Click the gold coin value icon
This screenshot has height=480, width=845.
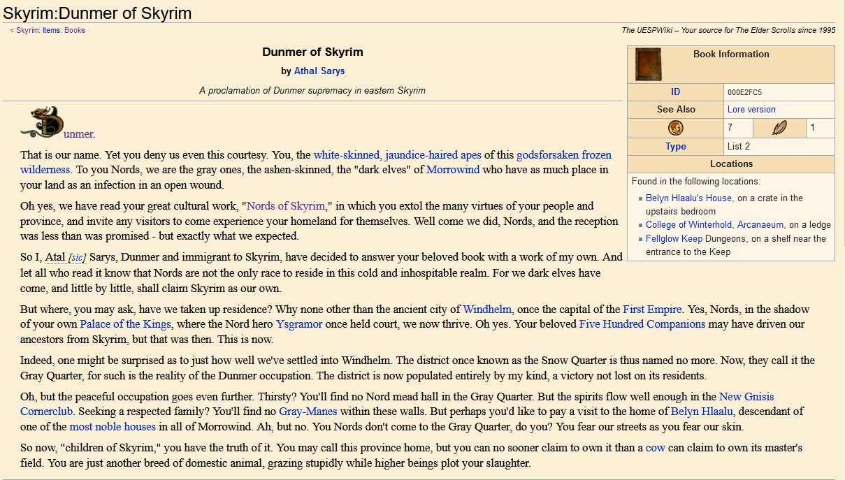pyautogui.click(x=675, y=128)
